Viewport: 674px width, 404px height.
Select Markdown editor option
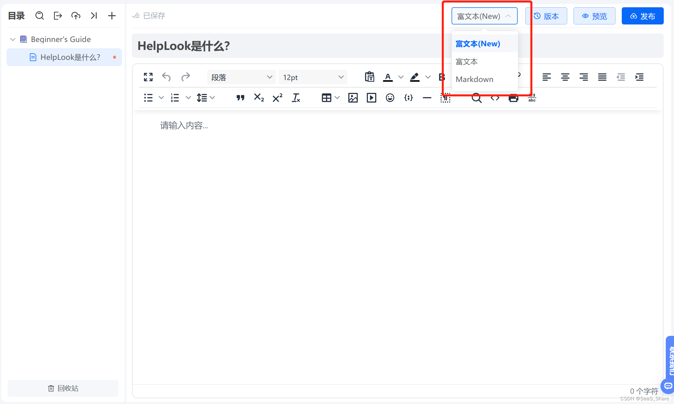click(x=474, y=79)
